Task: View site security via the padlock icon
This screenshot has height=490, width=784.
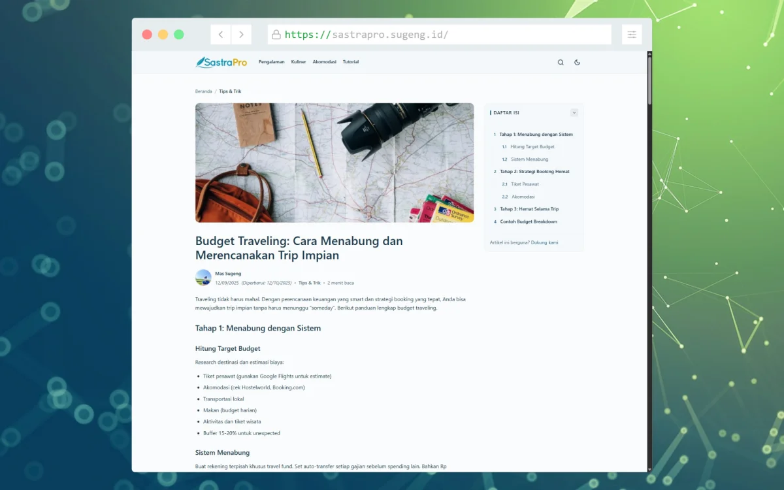Action: tap(277, 34)
